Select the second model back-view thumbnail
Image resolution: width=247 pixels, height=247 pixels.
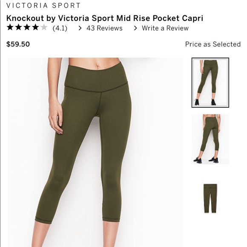(x=210, y=139)
